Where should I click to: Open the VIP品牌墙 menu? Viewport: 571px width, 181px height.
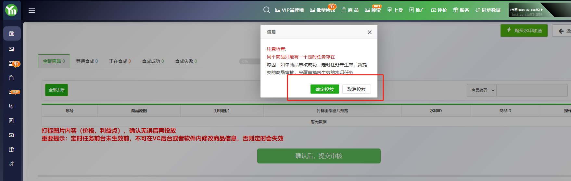(289, 10)
